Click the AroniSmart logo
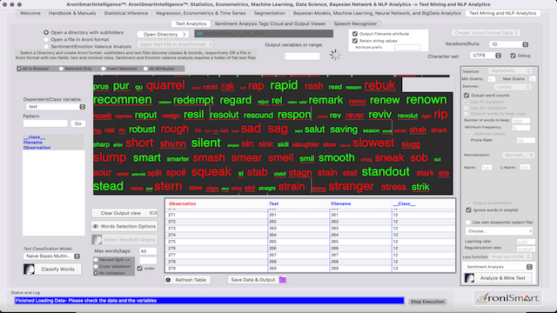 pyautogui.click(x=507, y=298)
